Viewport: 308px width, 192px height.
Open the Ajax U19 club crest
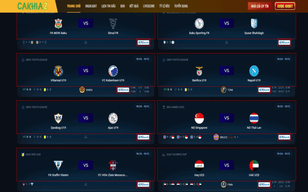[x=113, y=118]
